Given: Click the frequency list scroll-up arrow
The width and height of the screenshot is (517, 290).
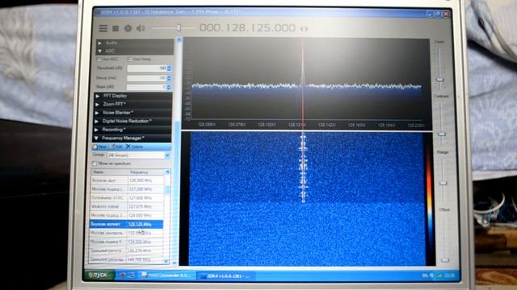Looking at the screenshot, I should coord(167,172).
